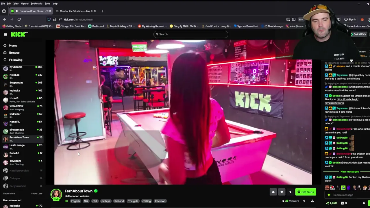
Task: Open the Suspendas channel row
Action: pyautogui.click(x=23, y=84)
